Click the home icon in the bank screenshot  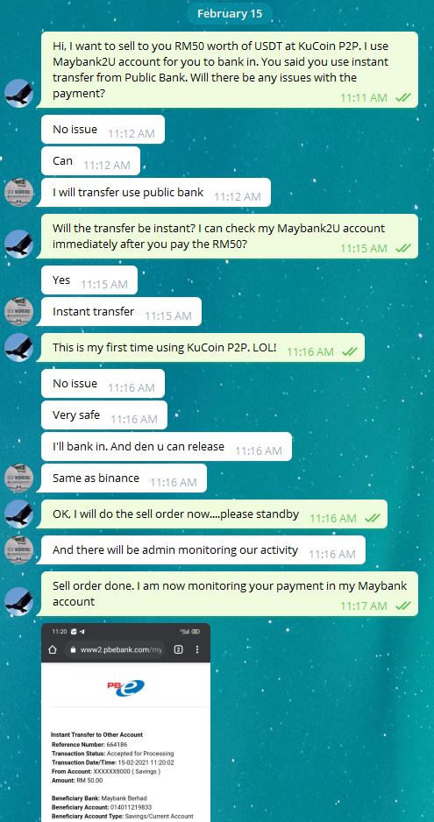click(52, 649)
